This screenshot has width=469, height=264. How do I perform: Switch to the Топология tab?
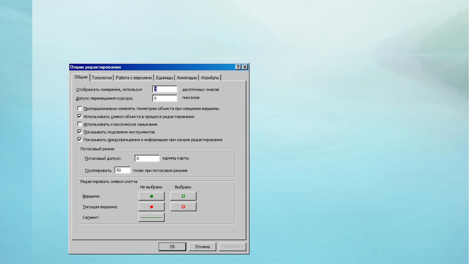(101, 78)
